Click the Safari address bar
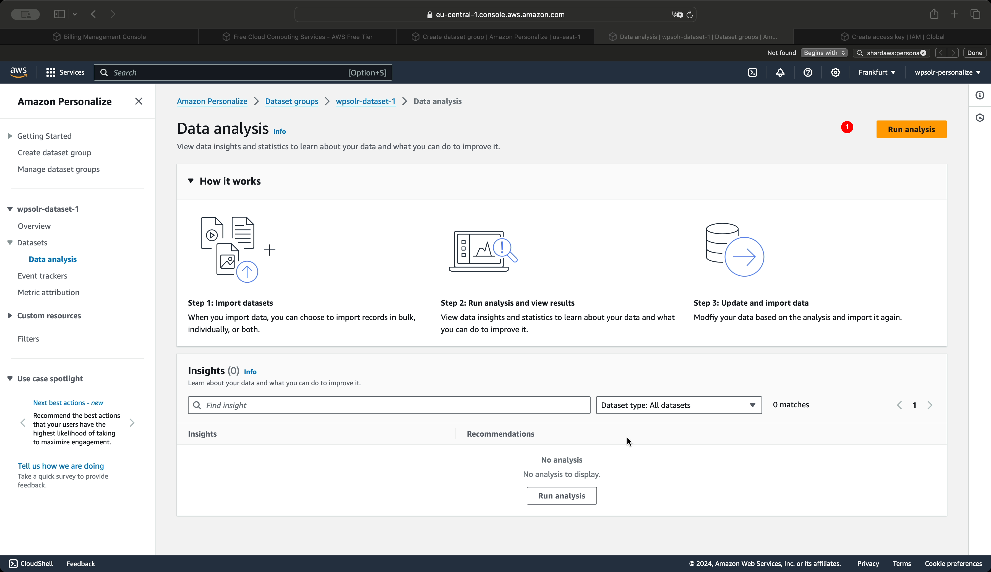This screenshot has width=991, height=572. pyautogui.click(x=495, y=15)
